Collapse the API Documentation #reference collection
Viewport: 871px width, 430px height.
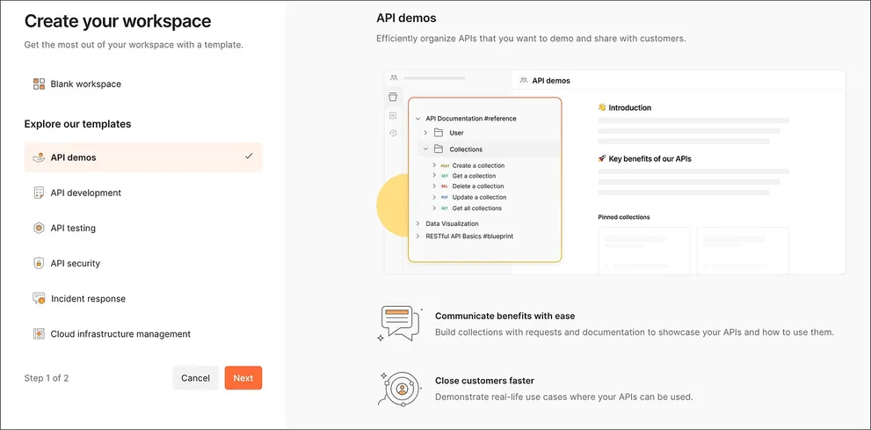click(x=417, y=119)
